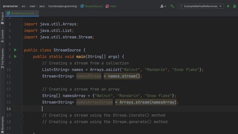Start debugging with the green bug icon
Screen dimensions: 238x134
point(235,6)
